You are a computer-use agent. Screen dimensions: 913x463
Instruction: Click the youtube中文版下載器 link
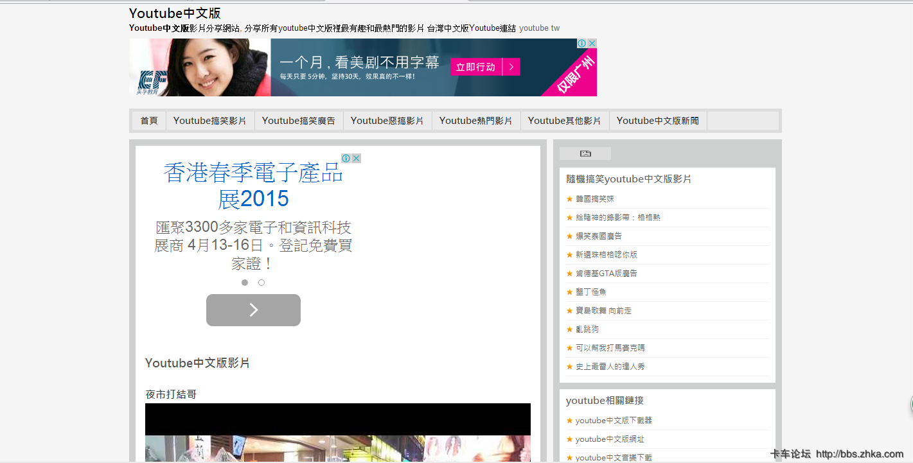614,421
